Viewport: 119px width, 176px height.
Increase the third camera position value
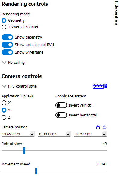click(x=104, y=133)
